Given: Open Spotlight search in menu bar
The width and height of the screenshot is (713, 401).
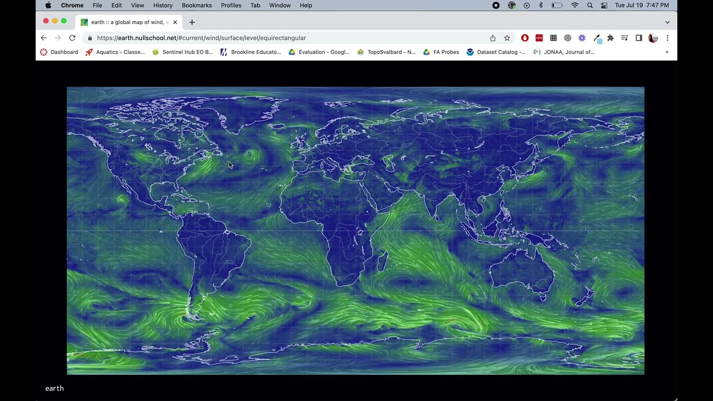Looking at the screenshot, I should point(590,5).
